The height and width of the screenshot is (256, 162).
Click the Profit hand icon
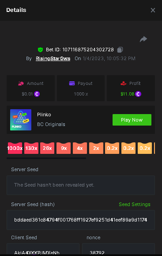point(123,83)
